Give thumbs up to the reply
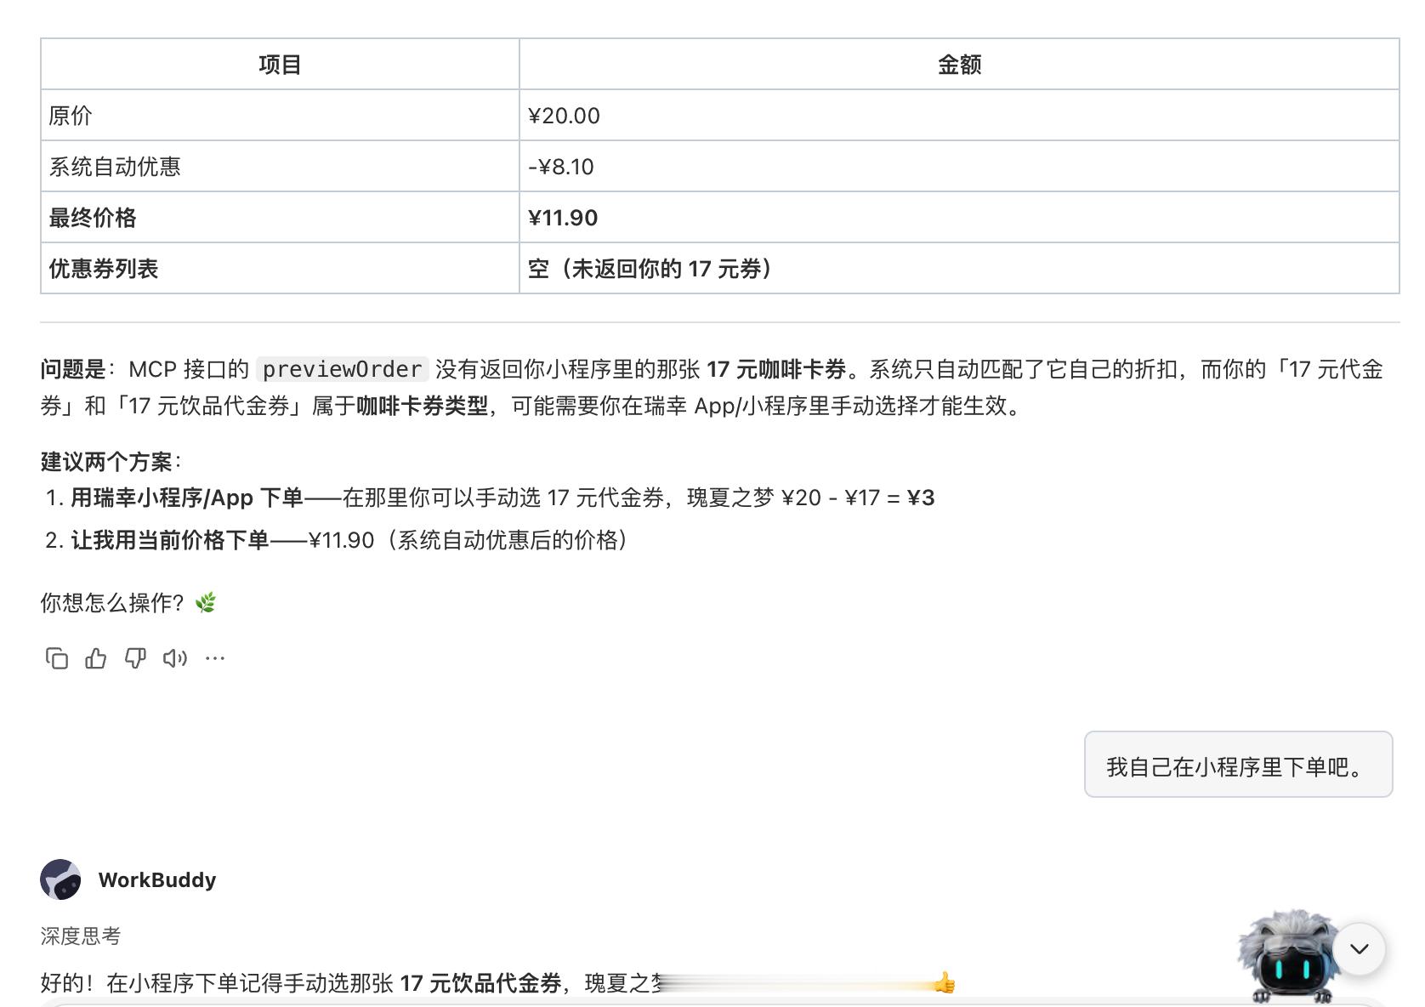The image size is (1425, 1007). click(96, 658)
